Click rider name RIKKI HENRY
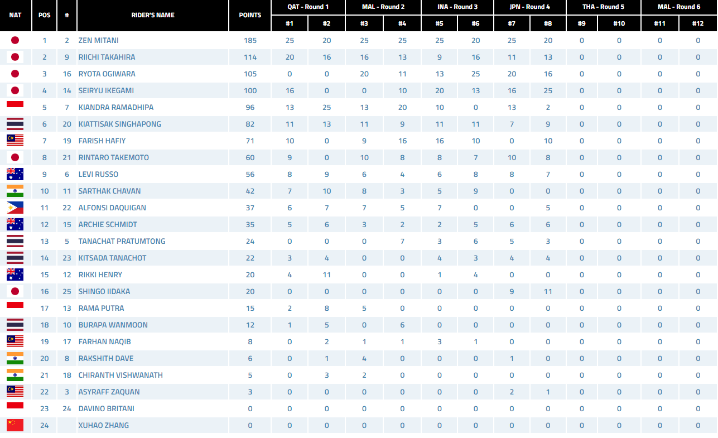718x438 pixels. click(x=100, y=275)
